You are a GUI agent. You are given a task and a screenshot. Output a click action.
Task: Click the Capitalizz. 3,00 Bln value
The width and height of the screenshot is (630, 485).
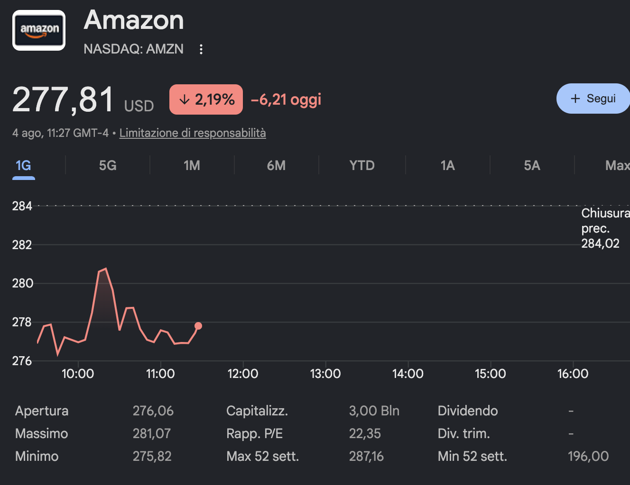pyautogui.click(x=374, y=411)
